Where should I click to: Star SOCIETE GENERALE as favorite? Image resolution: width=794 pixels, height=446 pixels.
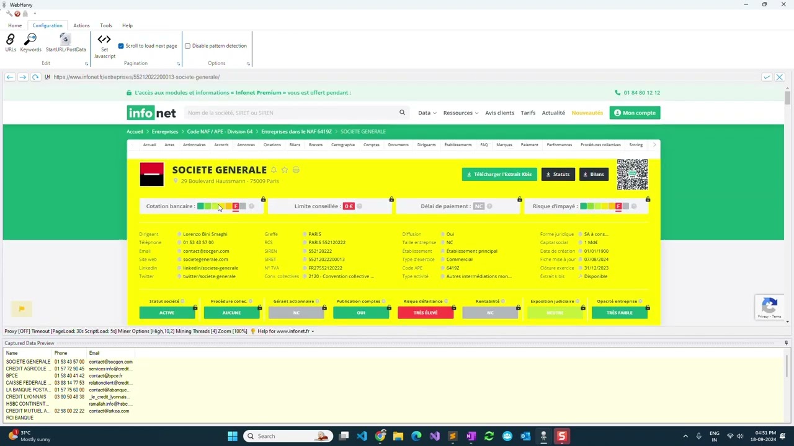click(285, 170)
